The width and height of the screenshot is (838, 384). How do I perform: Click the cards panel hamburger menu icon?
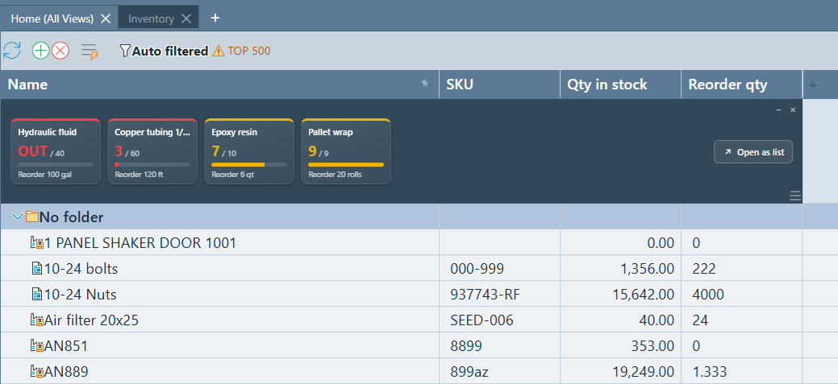[795, 196]
